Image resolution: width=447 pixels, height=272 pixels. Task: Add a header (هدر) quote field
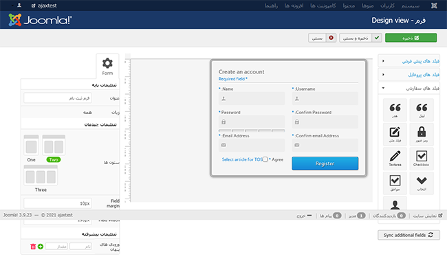tap(395, 110)
